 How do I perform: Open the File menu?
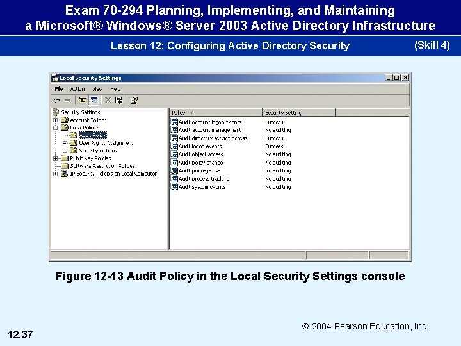click(59, 89)
